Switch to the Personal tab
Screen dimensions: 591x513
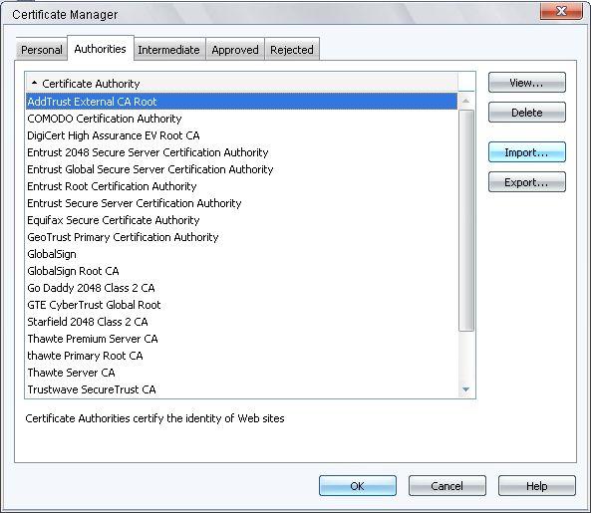coord(42,50)
